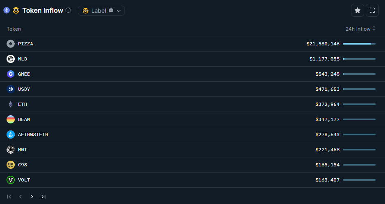Click the WLD token logo
The image size is (385, 204).
coord(11,59)
